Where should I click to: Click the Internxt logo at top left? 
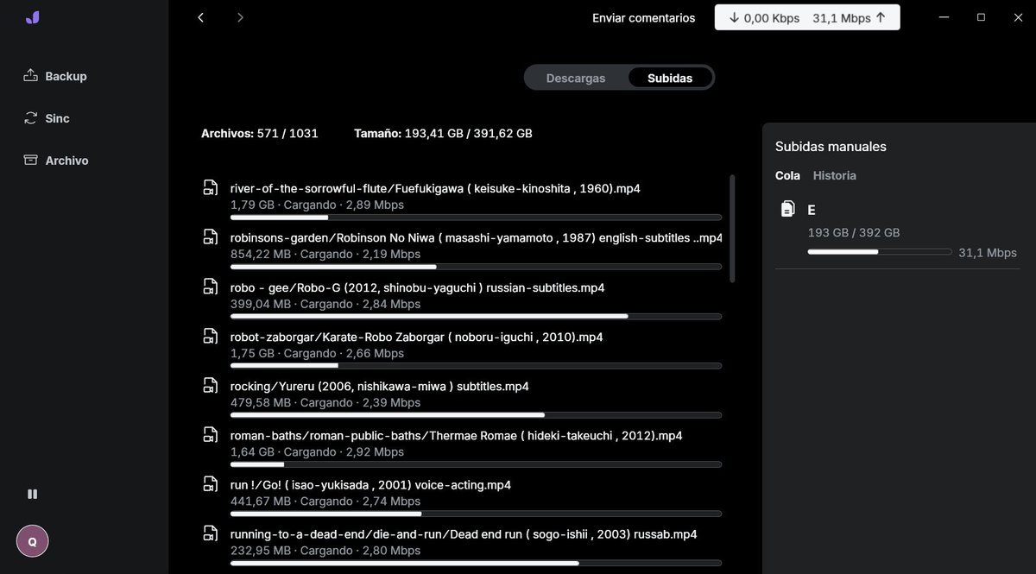click(33, 16)
